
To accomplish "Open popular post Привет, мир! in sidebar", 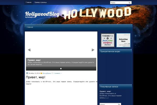I will 105,91.
